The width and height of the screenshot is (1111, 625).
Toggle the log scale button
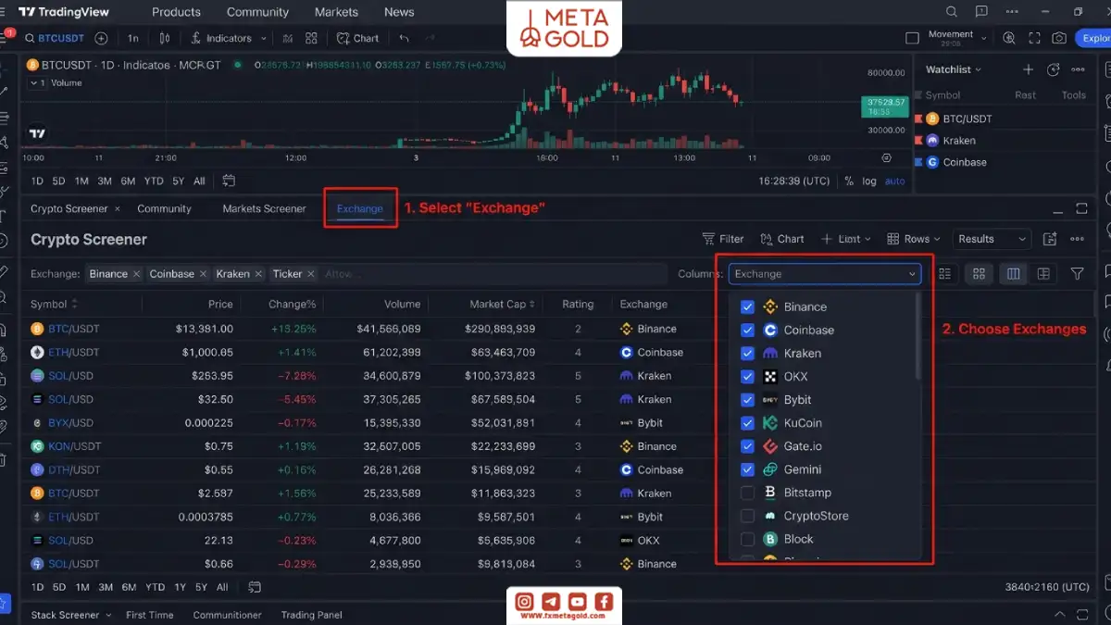(869, 181)
